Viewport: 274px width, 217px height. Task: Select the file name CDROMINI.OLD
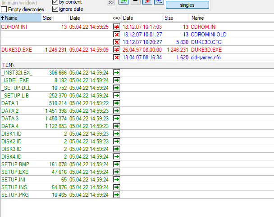(209, 35)
